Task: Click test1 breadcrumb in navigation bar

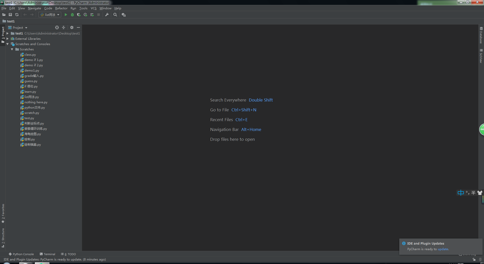Action: point(9,21)
